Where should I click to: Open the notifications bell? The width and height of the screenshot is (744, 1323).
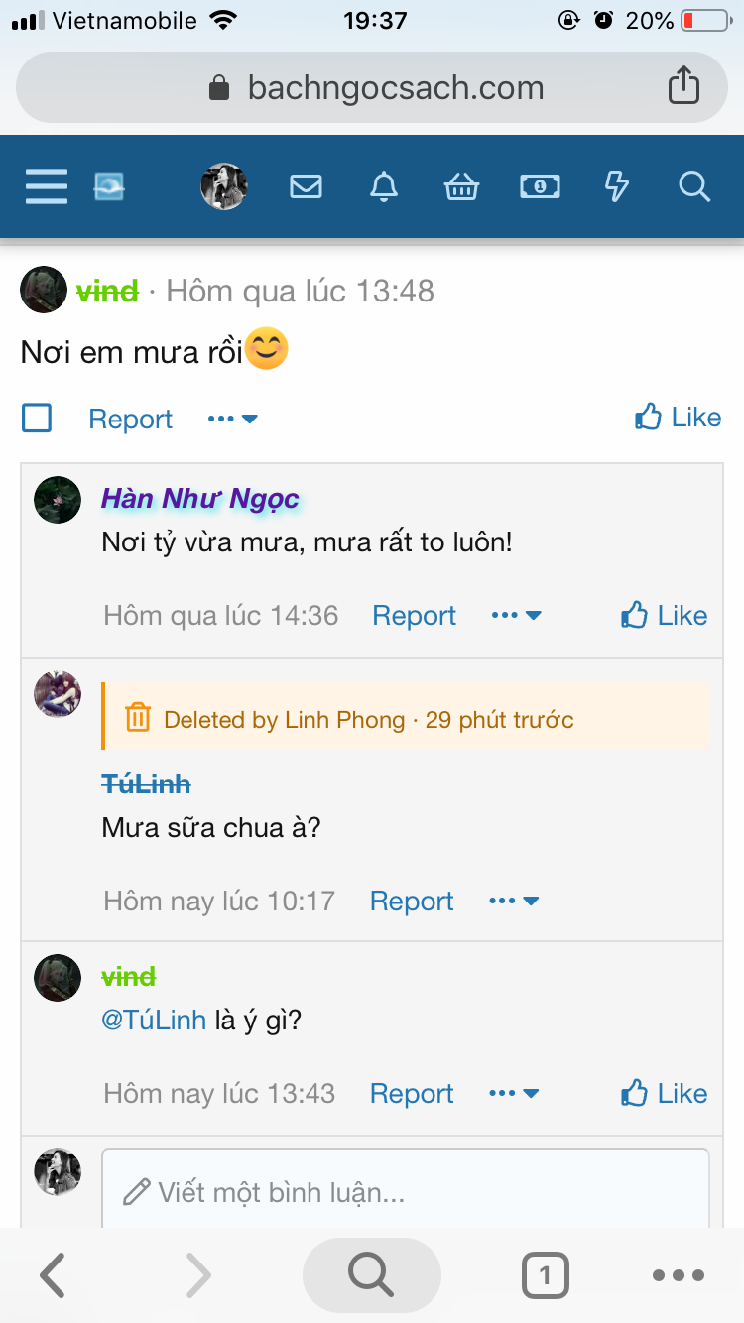click(383, 186)
